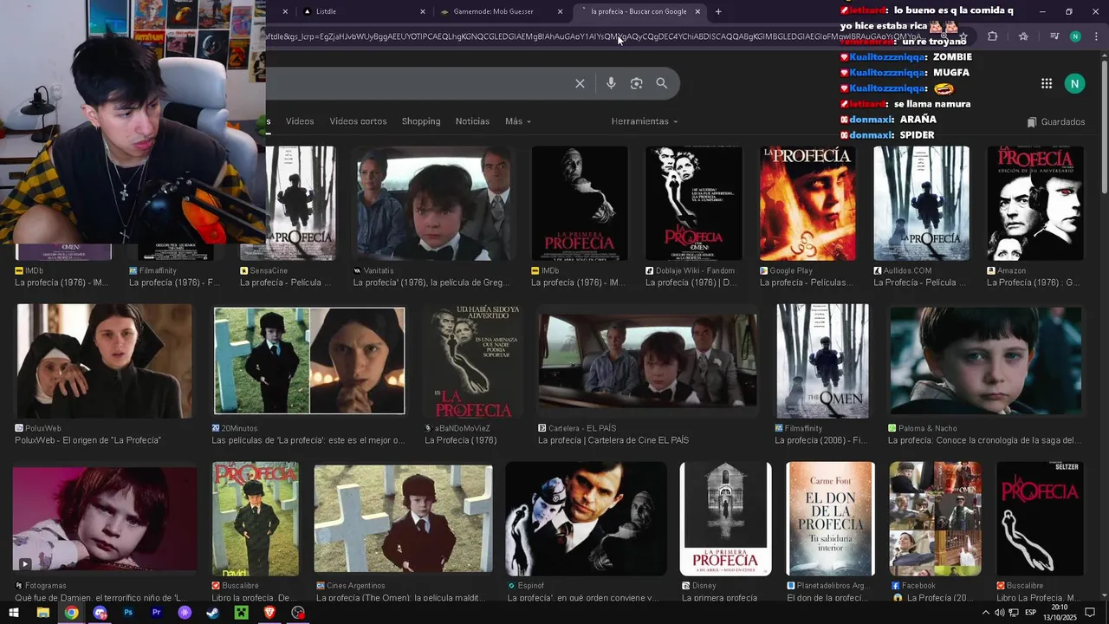Open Chrome extensions puzzle icon
1109x624 pixels.
[993, 36]
